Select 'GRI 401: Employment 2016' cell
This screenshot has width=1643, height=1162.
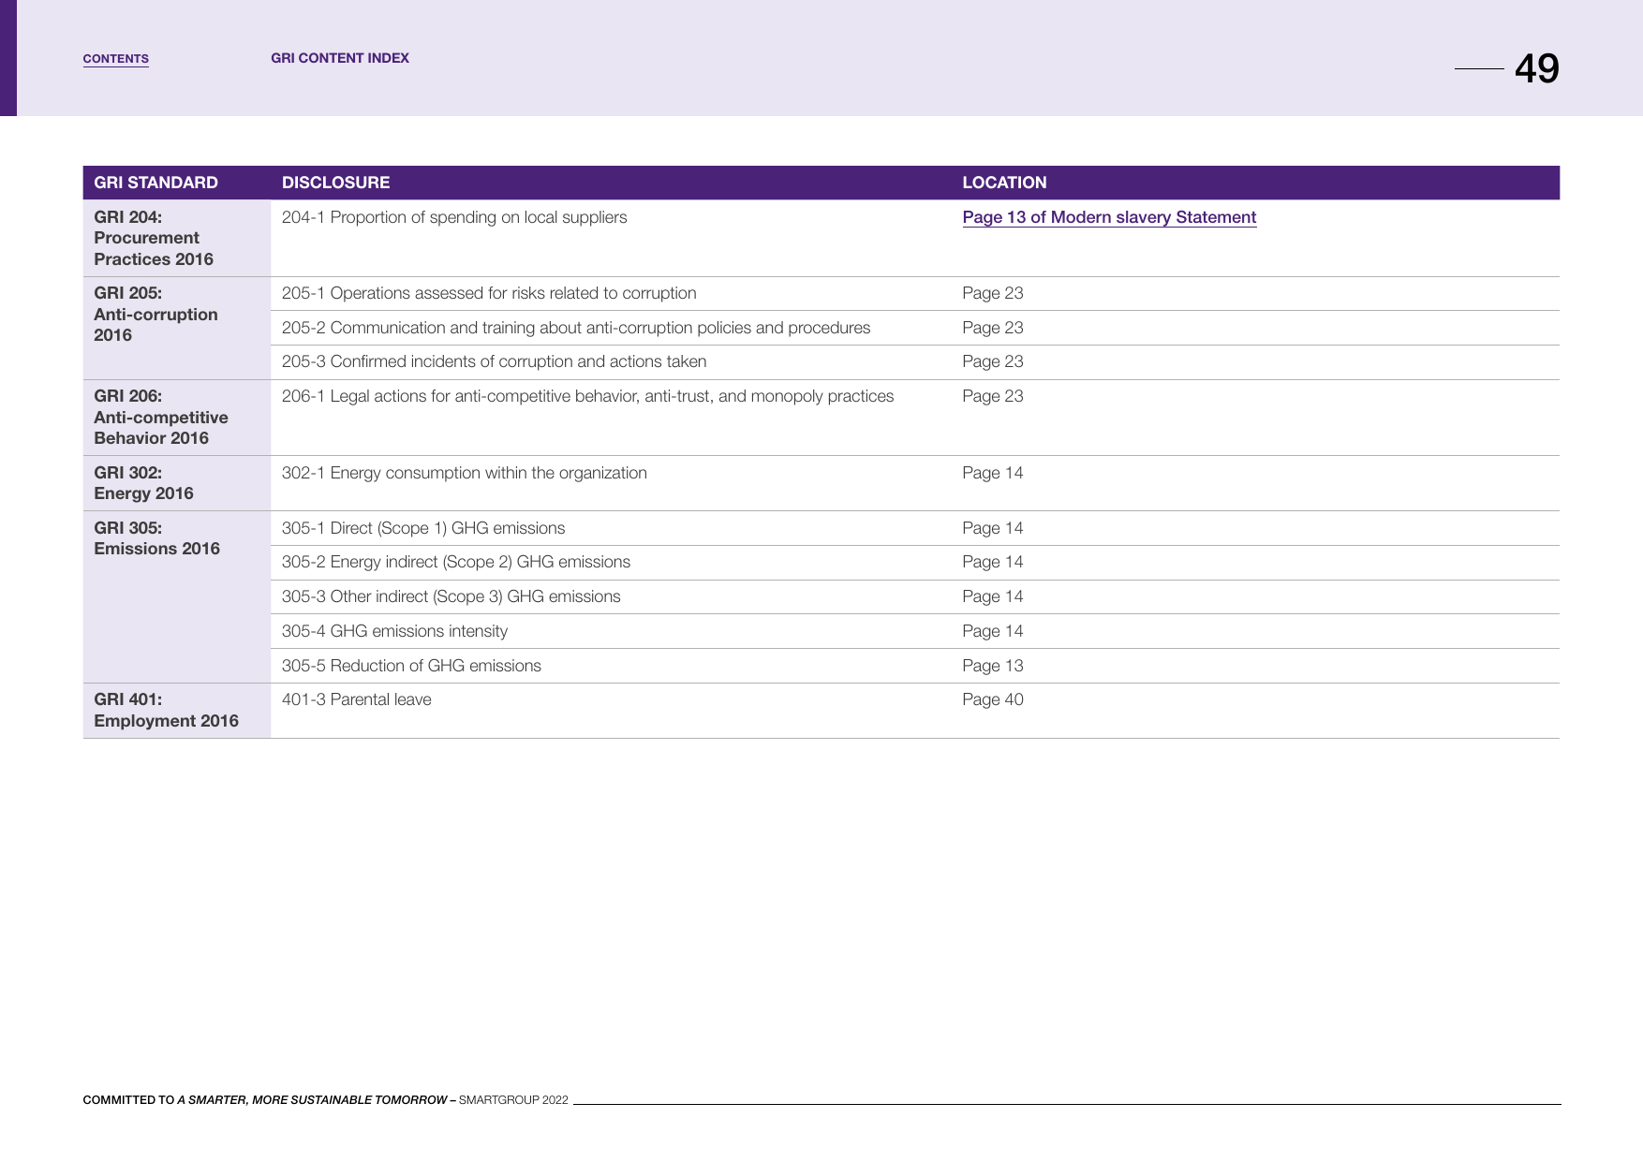tap(177, 711)
